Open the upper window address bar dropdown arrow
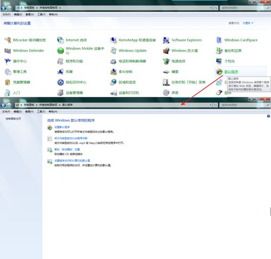This screenshot has height=259, width=271. (211, 8)
